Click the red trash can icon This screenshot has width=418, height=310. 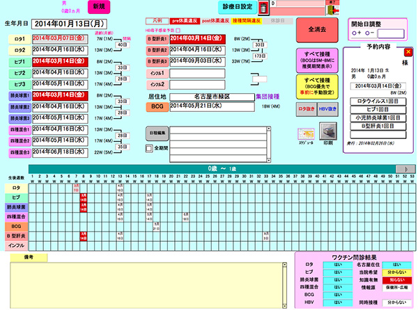263,8
